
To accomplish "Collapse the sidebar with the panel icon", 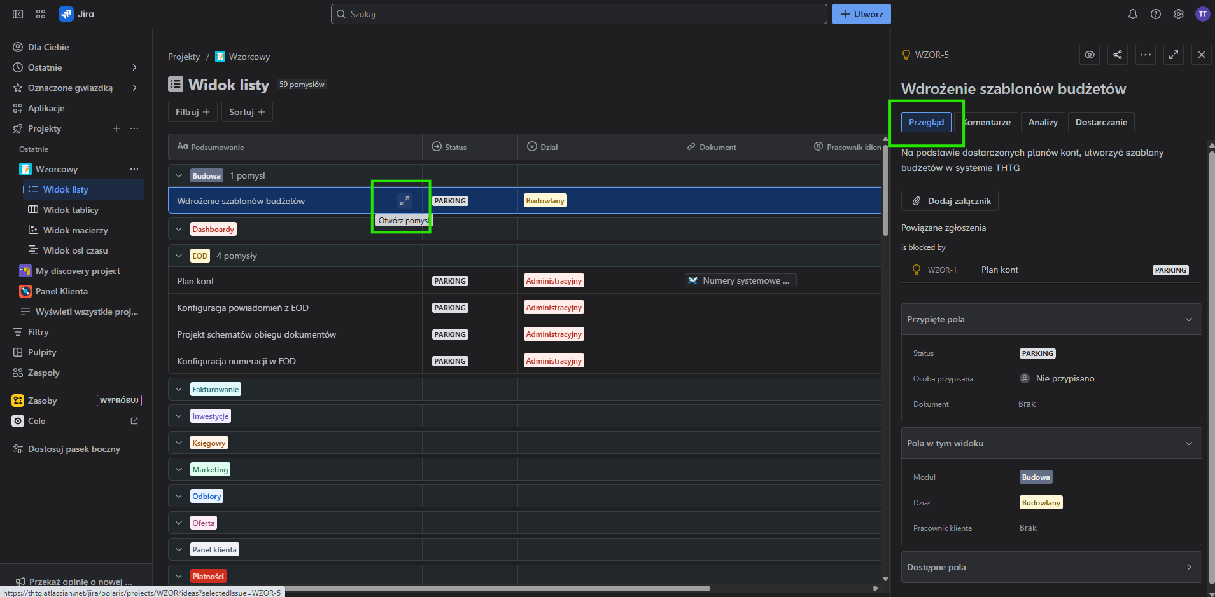I will click(18, 14).
